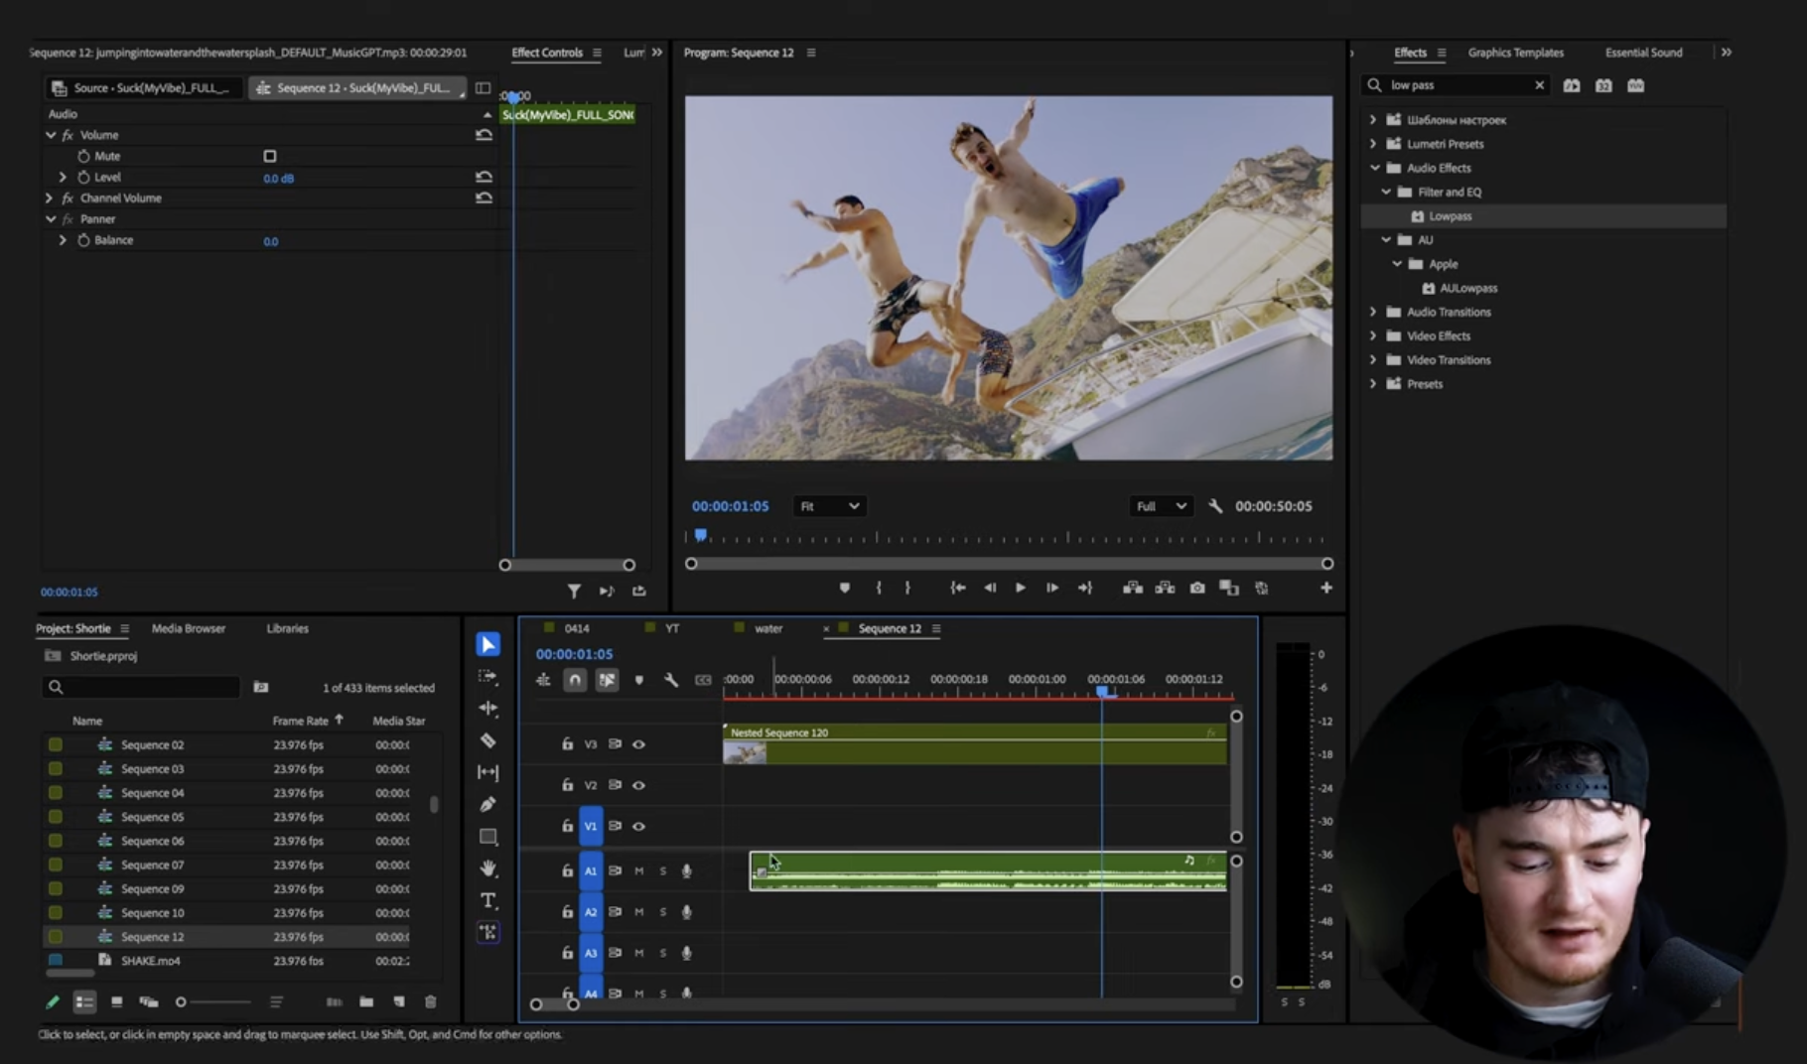The image size is (1807, 1064).
Task: Reset the Level parameter
Action: 484,177
